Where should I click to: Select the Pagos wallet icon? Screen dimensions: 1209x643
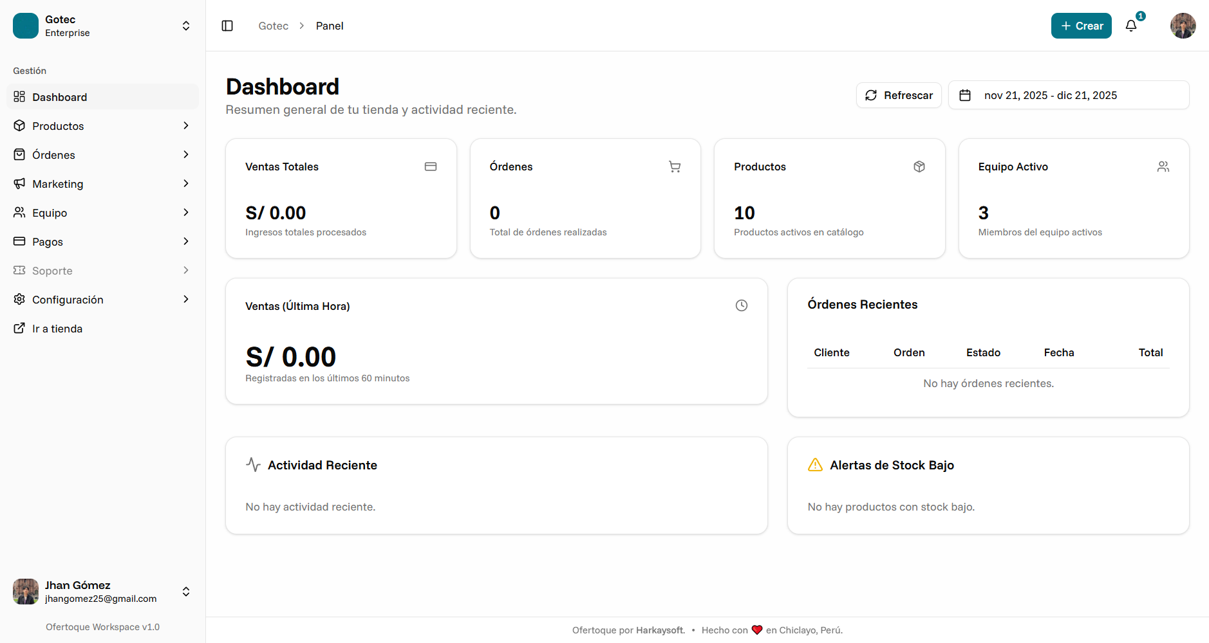(x=20, y=241)
